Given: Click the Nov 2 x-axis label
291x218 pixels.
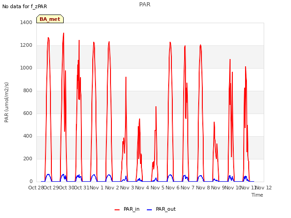Looking at the screenshot, I should [112, 188].
